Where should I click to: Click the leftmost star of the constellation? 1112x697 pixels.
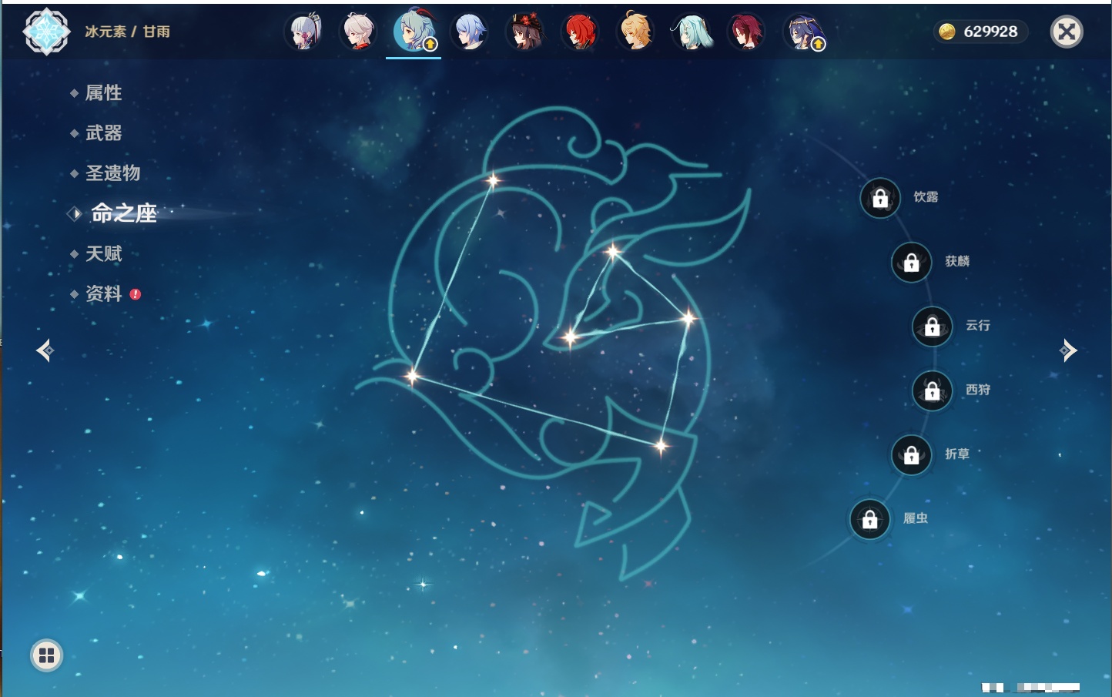pyautogui.click(x=413, y=376)
